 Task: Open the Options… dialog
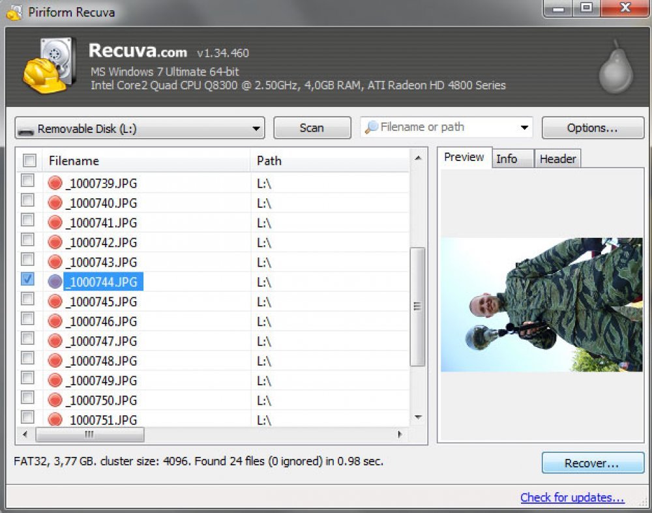coord(592,128)
